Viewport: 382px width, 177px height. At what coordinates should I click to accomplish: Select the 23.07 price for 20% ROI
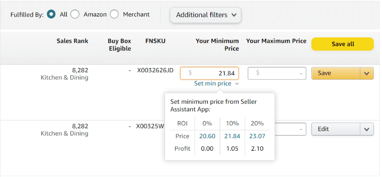click(x=257, y=136)
